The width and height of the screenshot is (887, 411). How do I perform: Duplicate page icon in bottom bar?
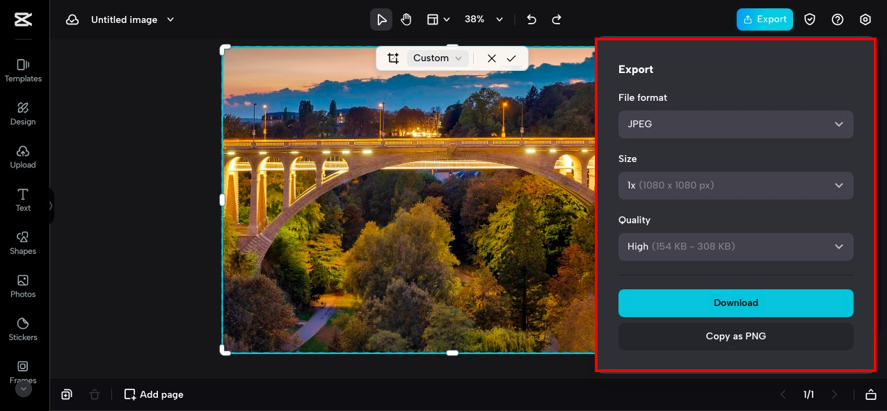pyautogui.click(x=67, y=394)
